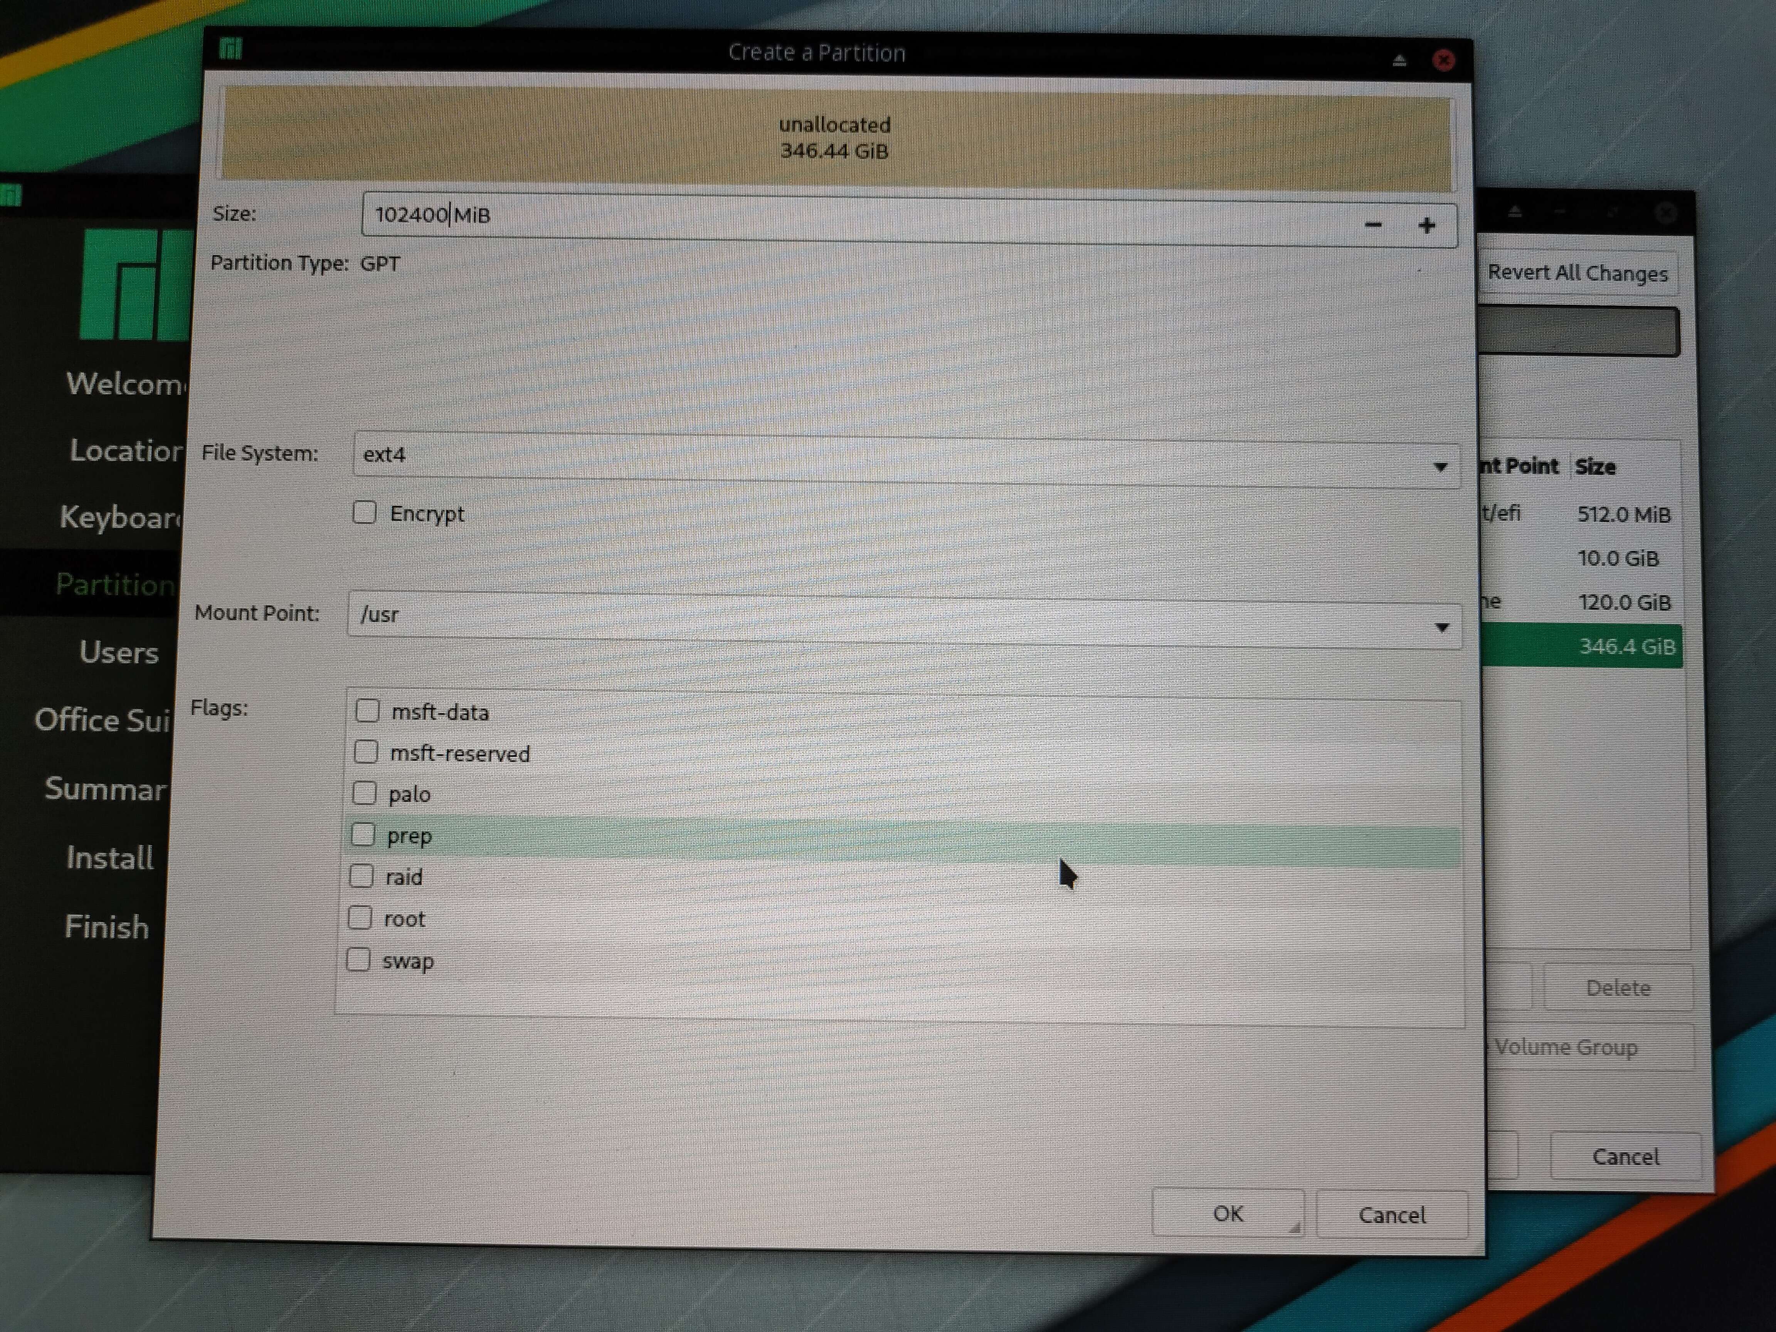Click the Manjaro logo icon in dialog title bar
The image size is (1776, 1332).
coord(230,49)
